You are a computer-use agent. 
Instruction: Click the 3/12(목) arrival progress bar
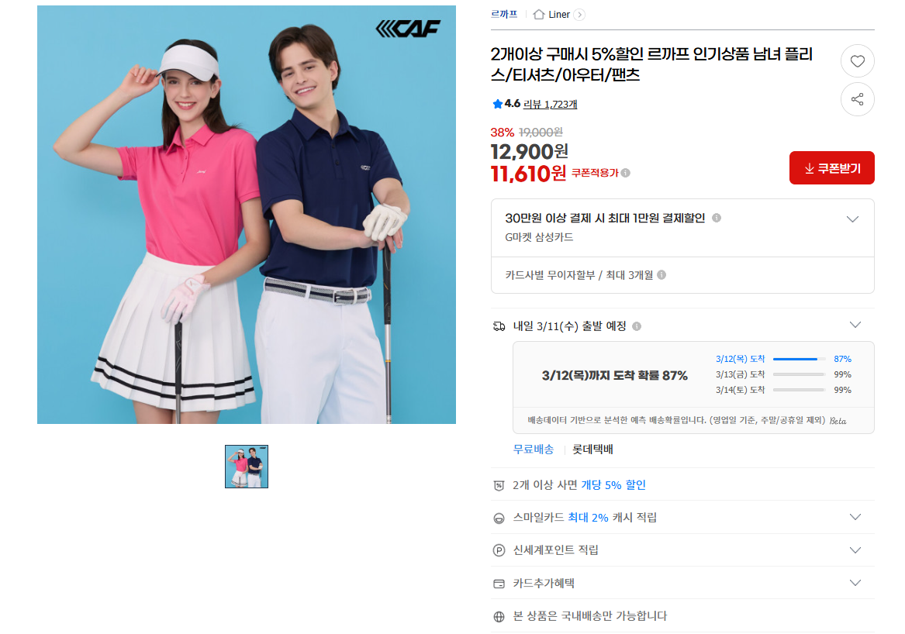click(799, 359)
